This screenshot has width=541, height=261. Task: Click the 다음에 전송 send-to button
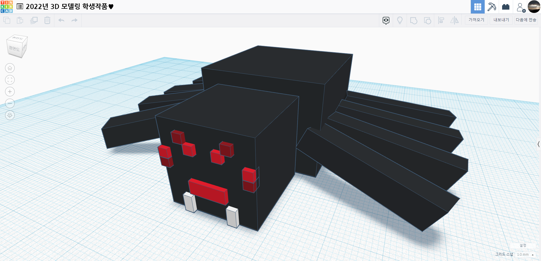tap(526, 20)
